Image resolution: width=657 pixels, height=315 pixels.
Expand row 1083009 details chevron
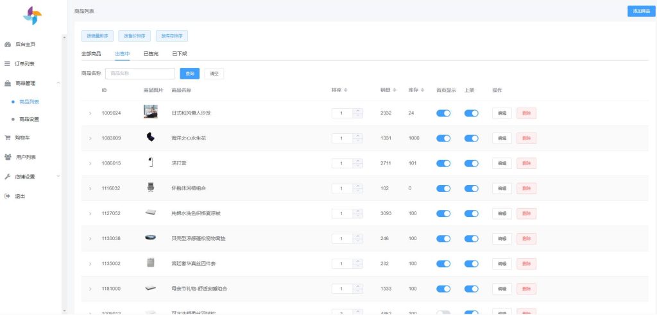pos(90,138)
